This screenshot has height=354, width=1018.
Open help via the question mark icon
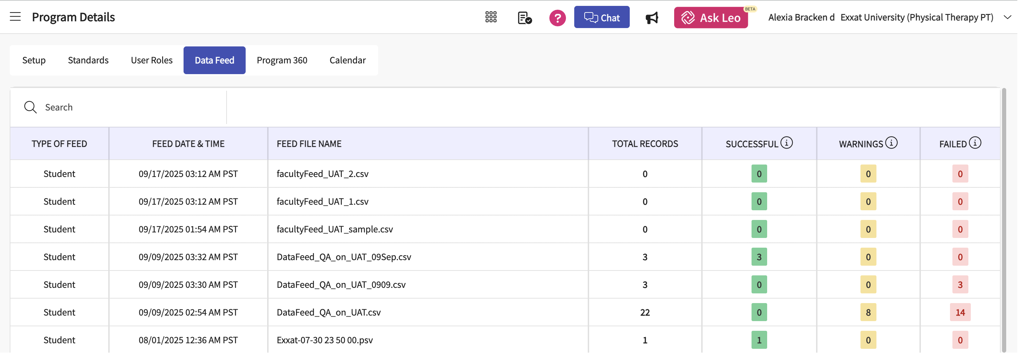click(557, 18)
